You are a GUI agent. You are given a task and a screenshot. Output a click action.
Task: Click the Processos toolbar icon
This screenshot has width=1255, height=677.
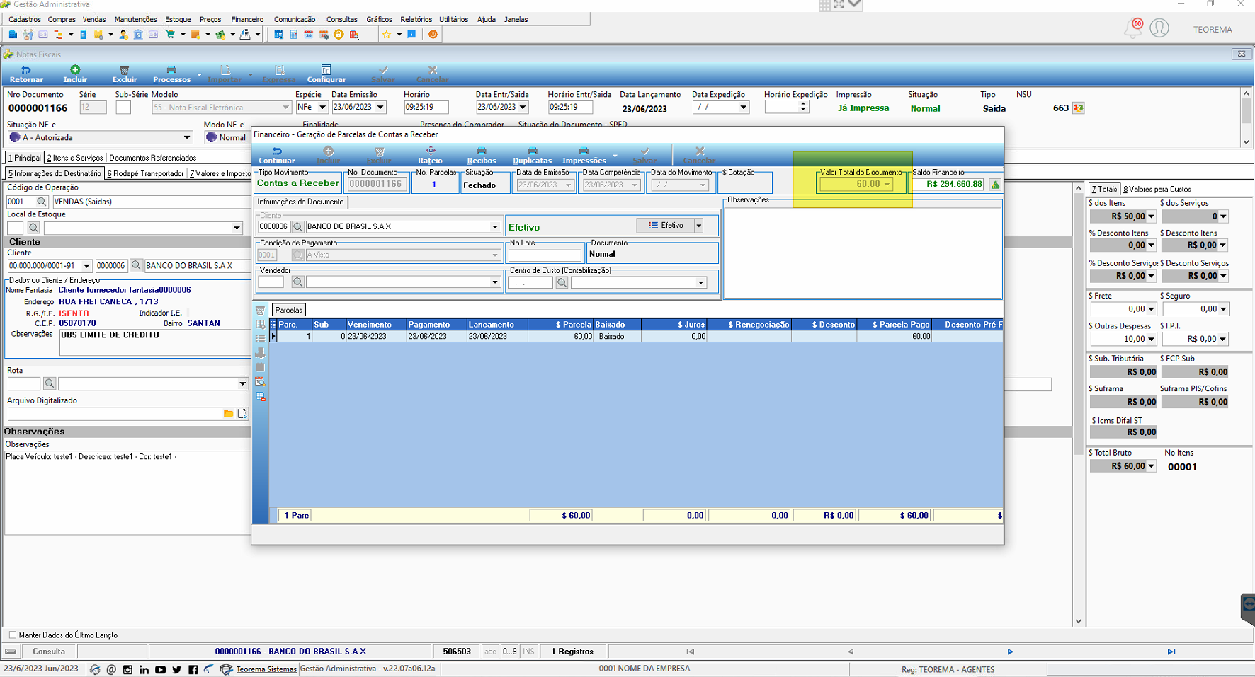[171, 70]
